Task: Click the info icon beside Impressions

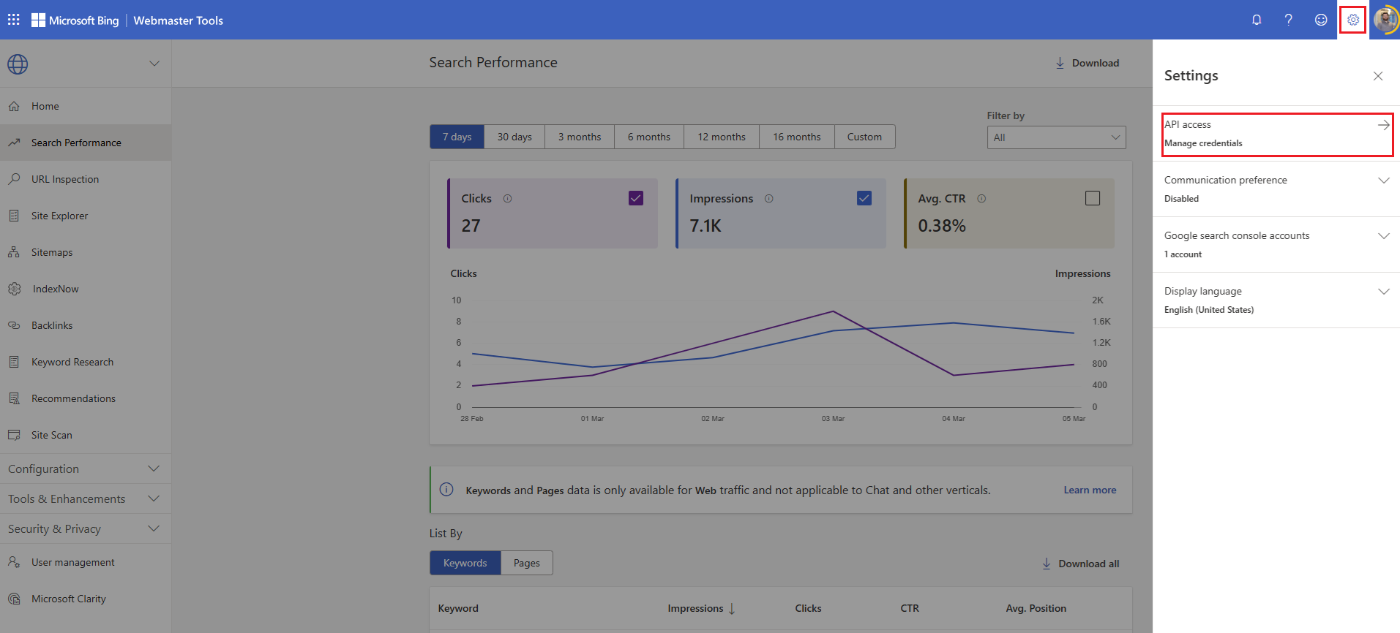Action: pos(768,199)
